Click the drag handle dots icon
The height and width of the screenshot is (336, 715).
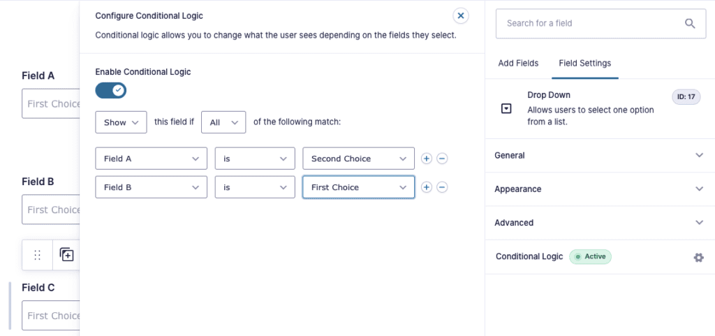click(x=38, y=255)
